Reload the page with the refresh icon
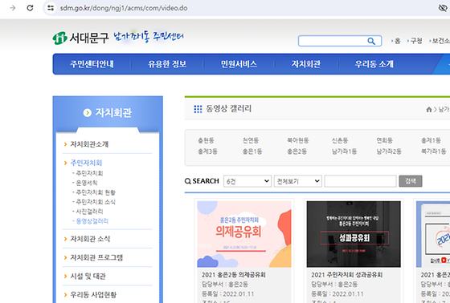450x303 pixels. (30, 8)
